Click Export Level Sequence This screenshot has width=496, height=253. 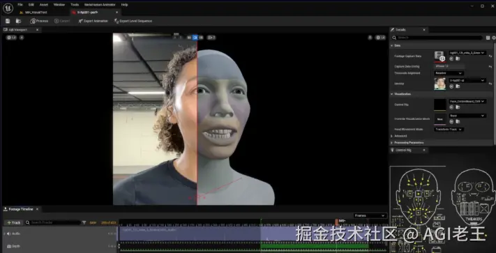133,21
